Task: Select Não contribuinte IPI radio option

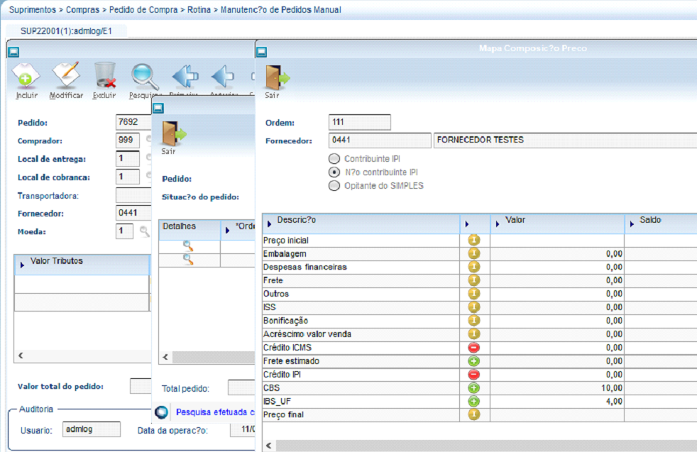Action: click(x=334, y=172)
